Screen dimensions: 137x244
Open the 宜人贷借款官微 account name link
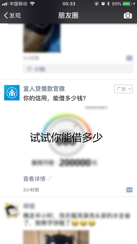[44, 89]
